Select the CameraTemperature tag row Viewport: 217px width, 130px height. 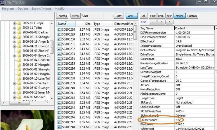[177, 81]
